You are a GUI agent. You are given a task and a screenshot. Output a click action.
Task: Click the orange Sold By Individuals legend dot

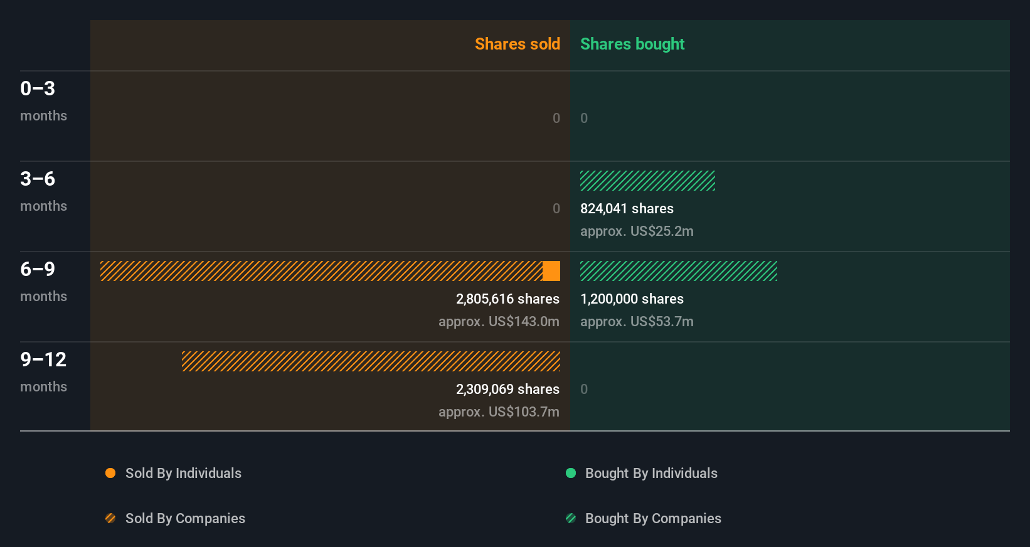(110, 473)
